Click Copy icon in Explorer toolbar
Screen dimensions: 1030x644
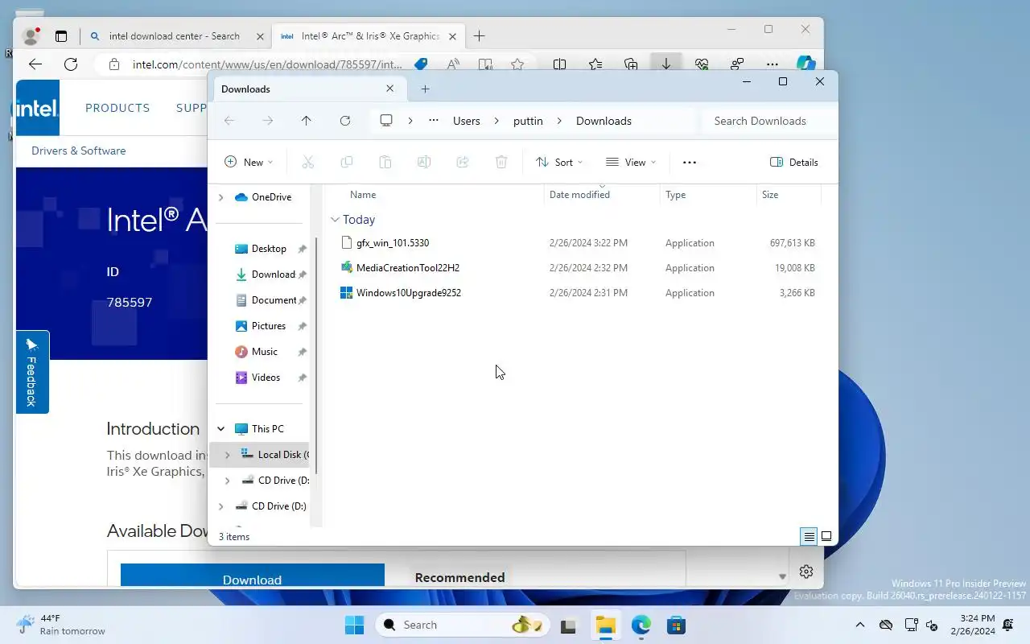coord(347,162)
